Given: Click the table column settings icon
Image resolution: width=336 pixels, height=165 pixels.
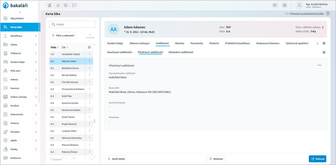Looking at the screenshot, I should [89, 47].
